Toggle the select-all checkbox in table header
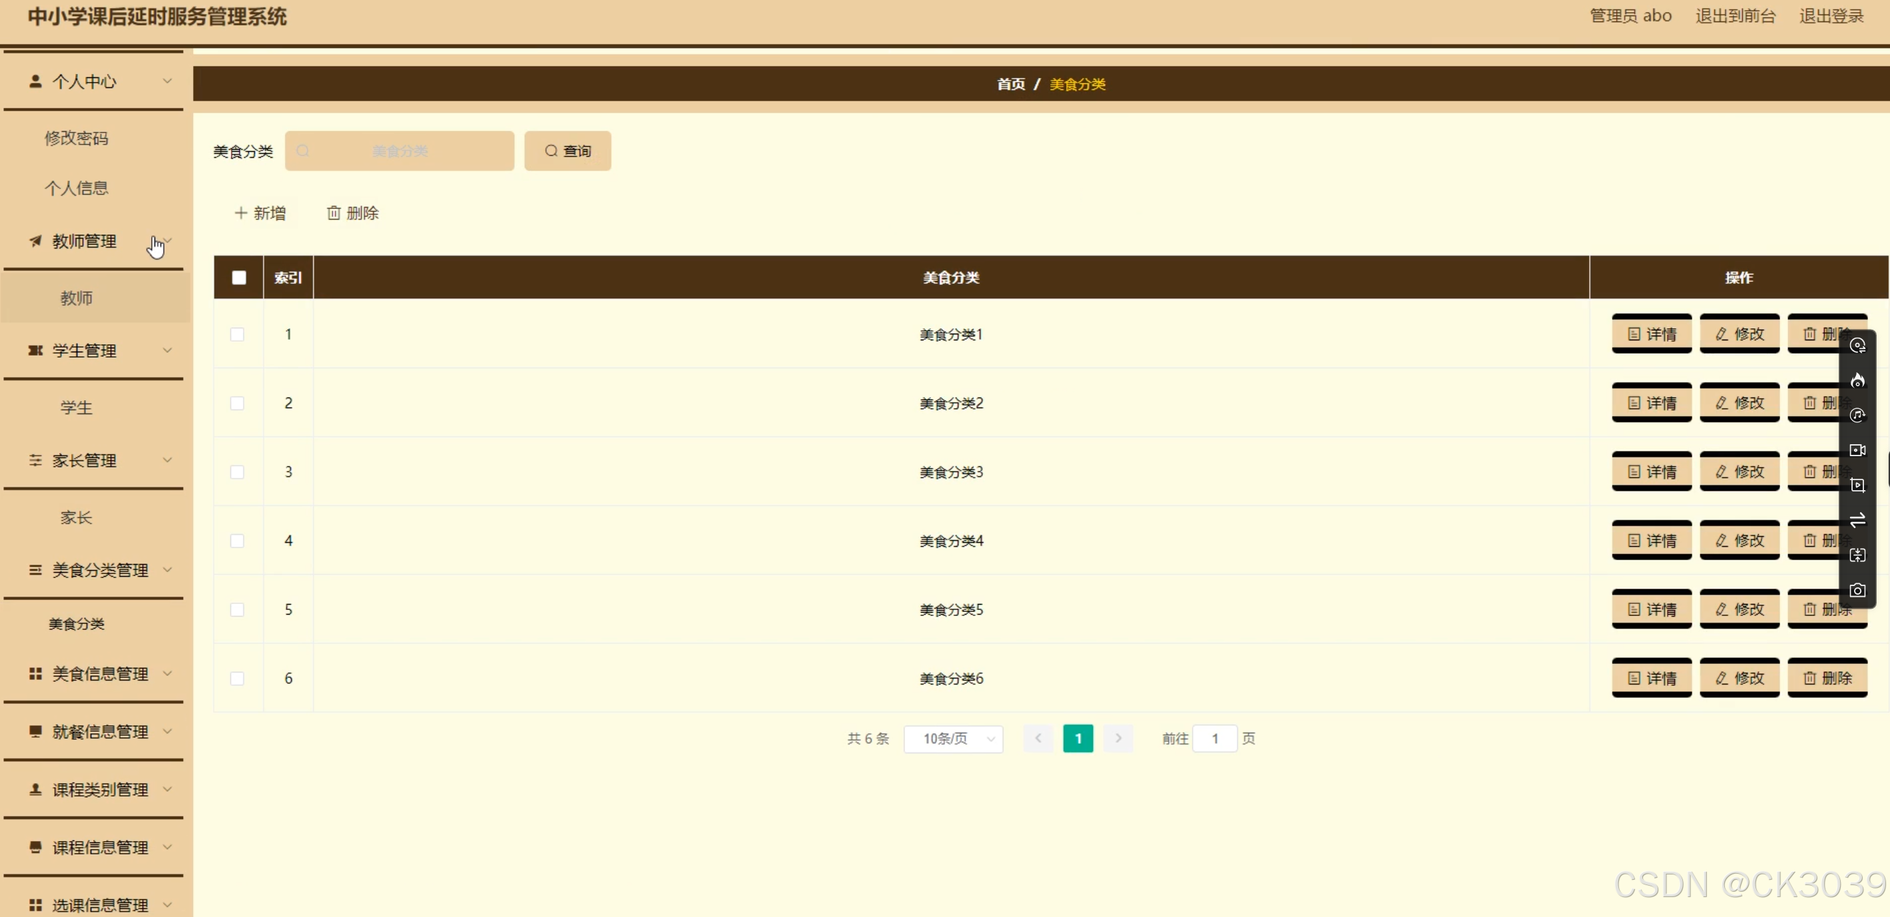 point(238,277)
